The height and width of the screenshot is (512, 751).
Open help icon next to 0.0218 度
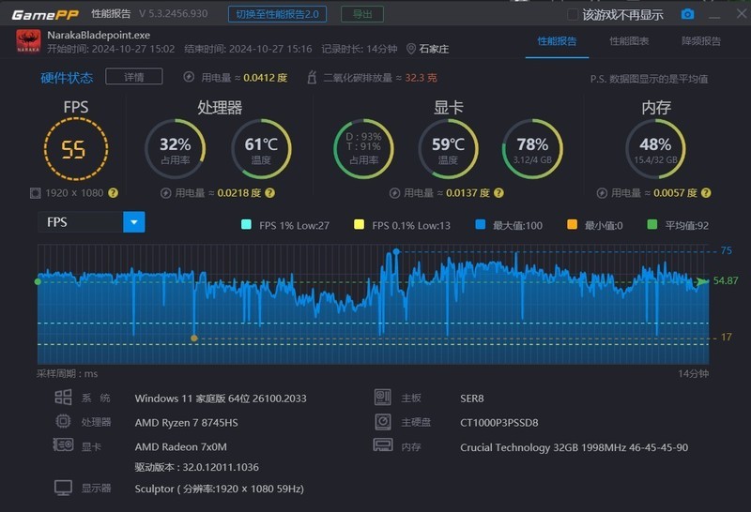(x=270, y=193)
